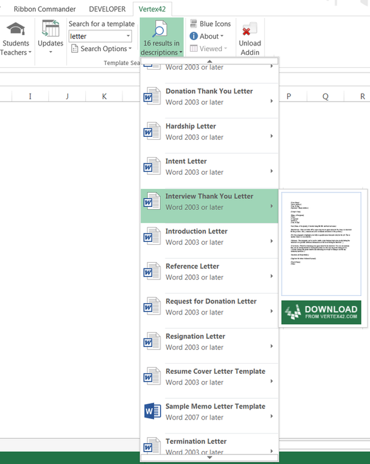Click Download from Vertex42.com button

pyautogui.click(x=321, y=313)
